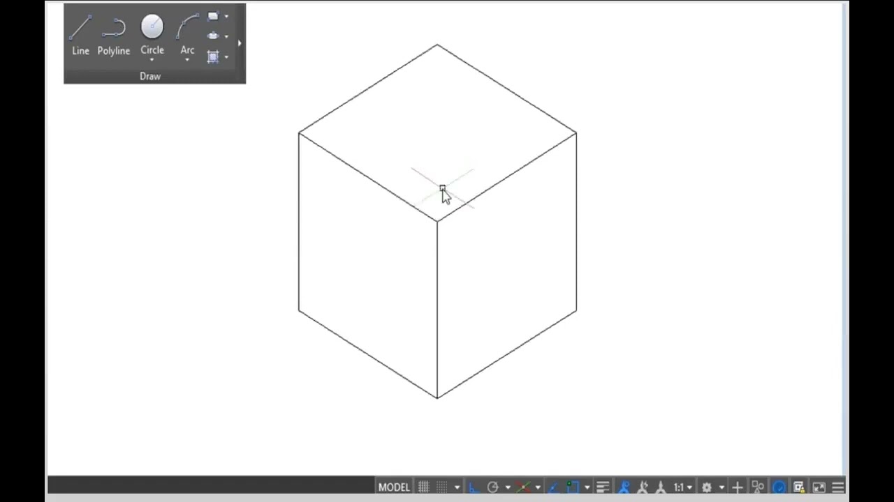Click the Draw panel title

(150, 76)
